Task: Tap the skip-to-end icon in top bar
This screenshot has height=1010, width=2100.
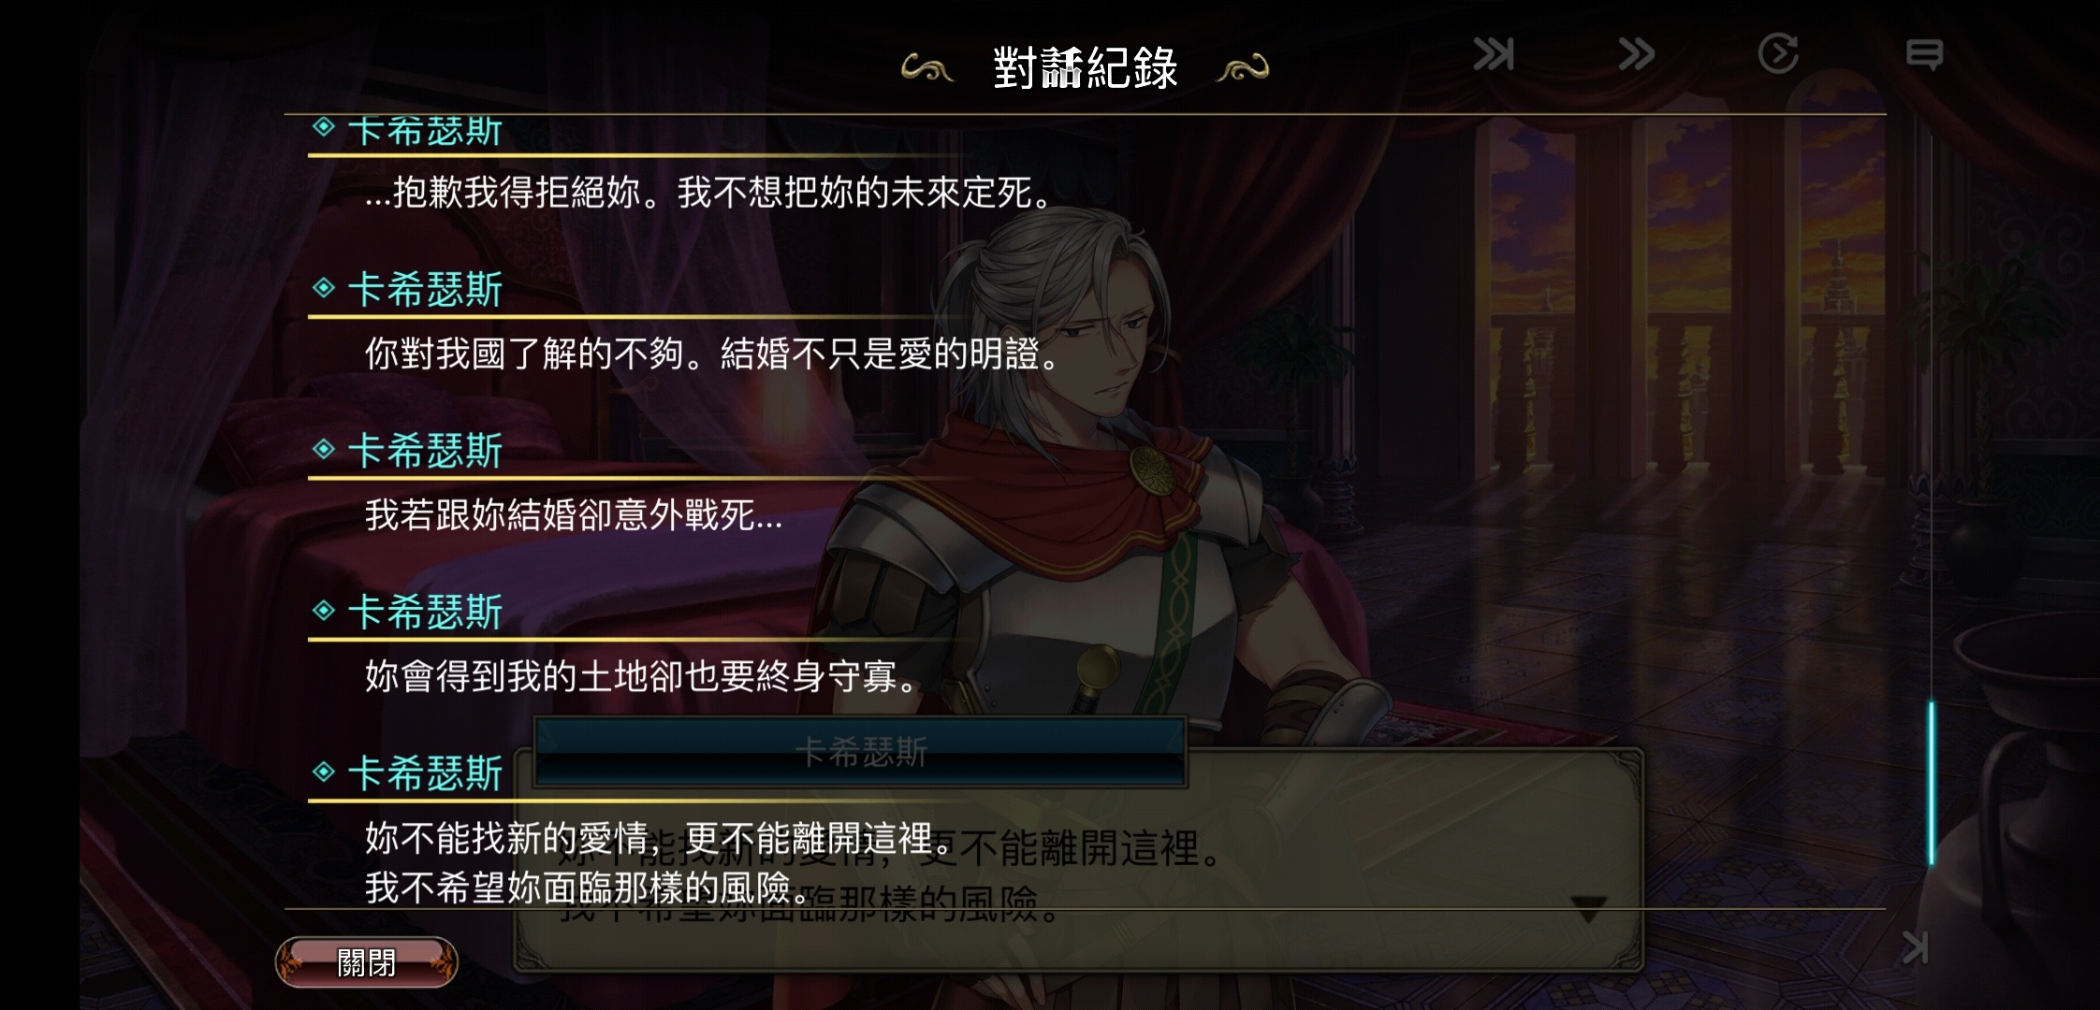Action: point(1494,54)
